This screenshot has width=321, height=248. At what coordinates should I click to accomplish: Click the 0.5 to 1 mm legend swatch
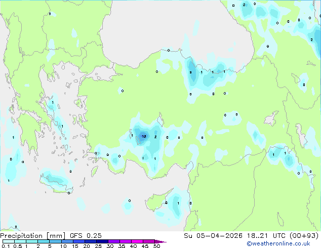[20, 241]
